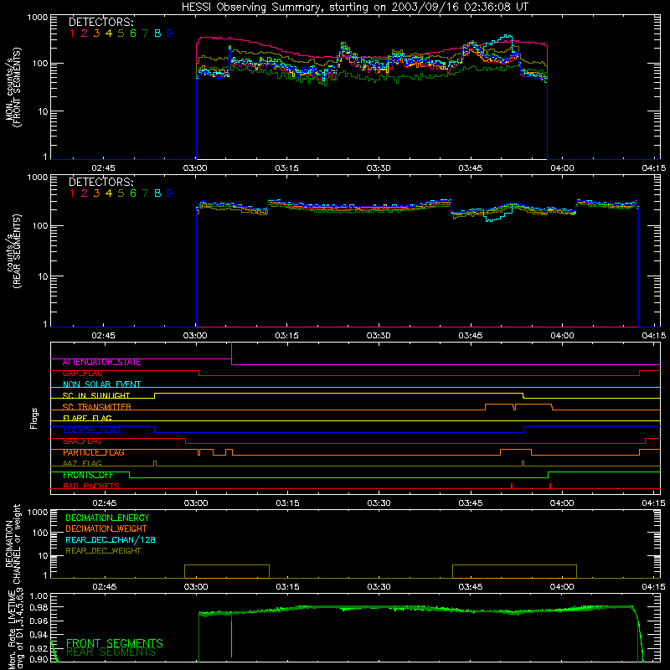Select the DETECTORS label in rear segments plot
Screen dimensions: 670x670
[x=100, y=183]
